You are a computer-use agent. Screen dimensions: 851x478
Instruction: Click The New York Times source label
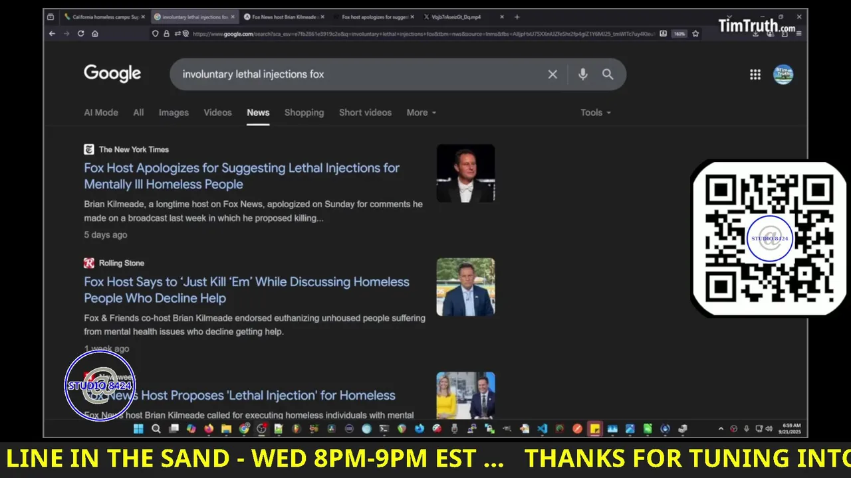pos(134,149)
